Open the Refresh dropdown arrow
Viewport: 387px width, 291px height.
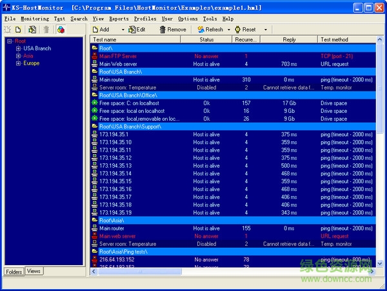pyautogui.click(x=228, y=30)
